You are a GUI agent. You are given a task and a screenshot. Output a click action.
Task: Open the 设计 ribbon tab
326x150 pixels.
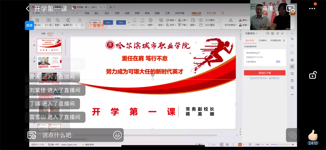[x=107, y=13]
